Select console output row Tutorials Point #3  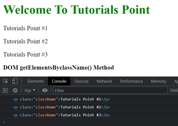tap(89, 115)
